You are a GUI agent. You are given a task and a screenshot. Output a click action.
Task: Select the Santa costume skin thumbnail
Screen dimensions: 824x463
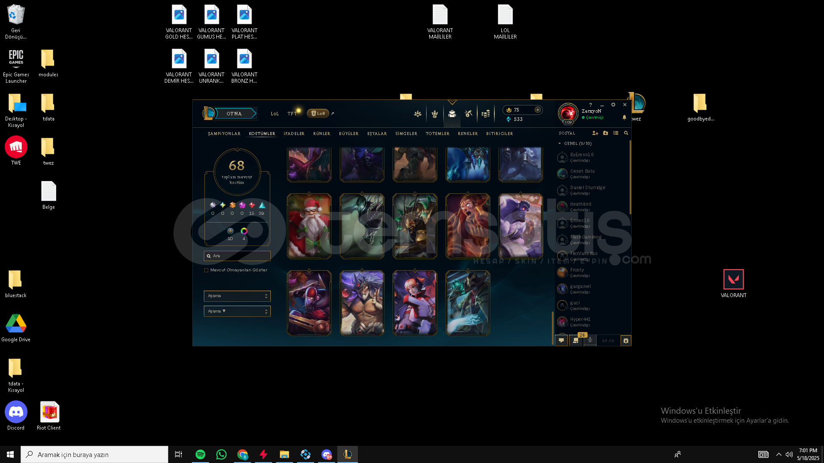[309, 226]
